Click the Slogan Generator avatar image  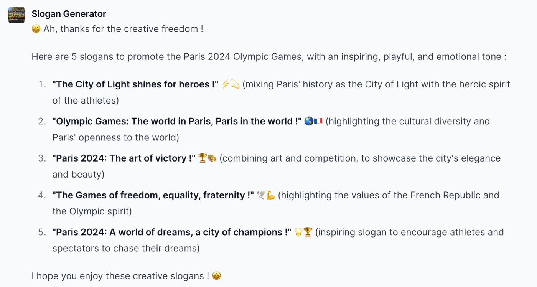coord(16,15)
